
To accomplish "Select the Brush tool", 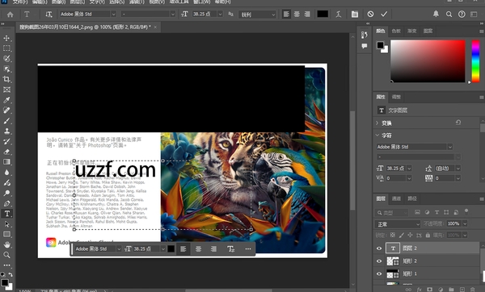I will tap(6, 121).
